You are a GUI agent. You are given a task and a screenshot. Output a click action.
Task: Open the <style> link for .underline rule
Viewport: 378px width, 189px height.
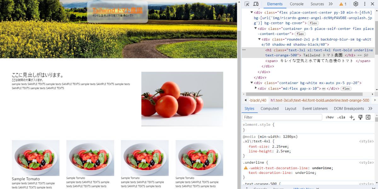click(x=366, y=163)
